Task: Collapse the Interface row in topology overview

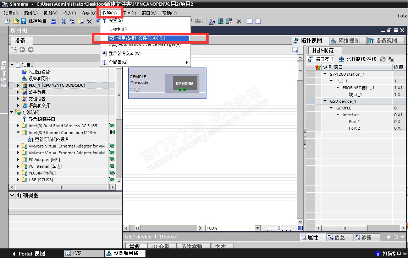Action: coord(338,115)
